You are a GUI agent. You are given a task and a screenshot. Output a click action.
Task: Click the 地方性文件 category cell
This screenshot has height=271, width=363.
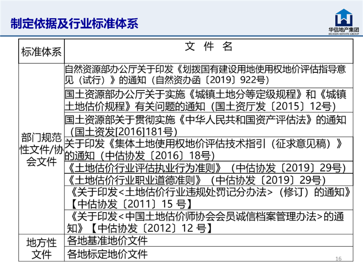(41, 248)
